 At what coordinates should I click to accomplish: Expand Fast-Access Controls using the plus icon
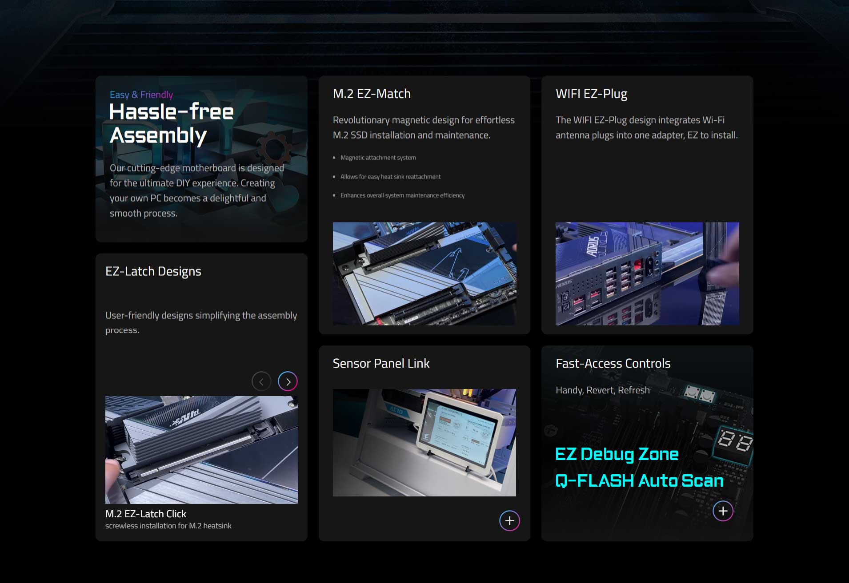pos(723,511)
